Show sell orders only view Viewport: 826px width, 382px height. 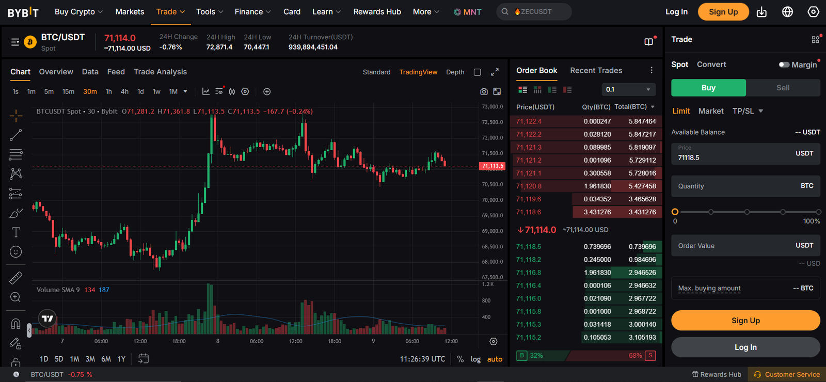567,89
